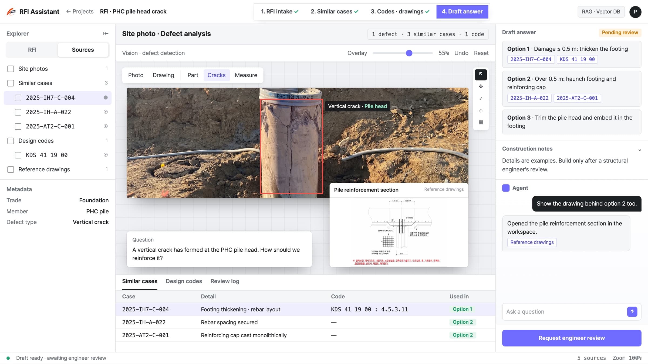Screen dimensions: 648x364
Task: Check the 2025-IH7-C-004 checkbox
Action: (x=18, y=98)
